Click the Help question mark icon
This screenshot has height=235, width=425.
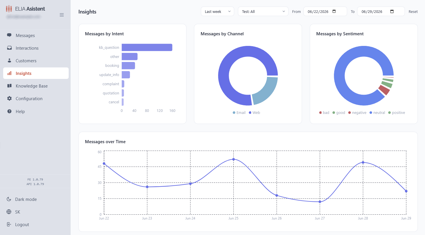(x=9, y=111)
